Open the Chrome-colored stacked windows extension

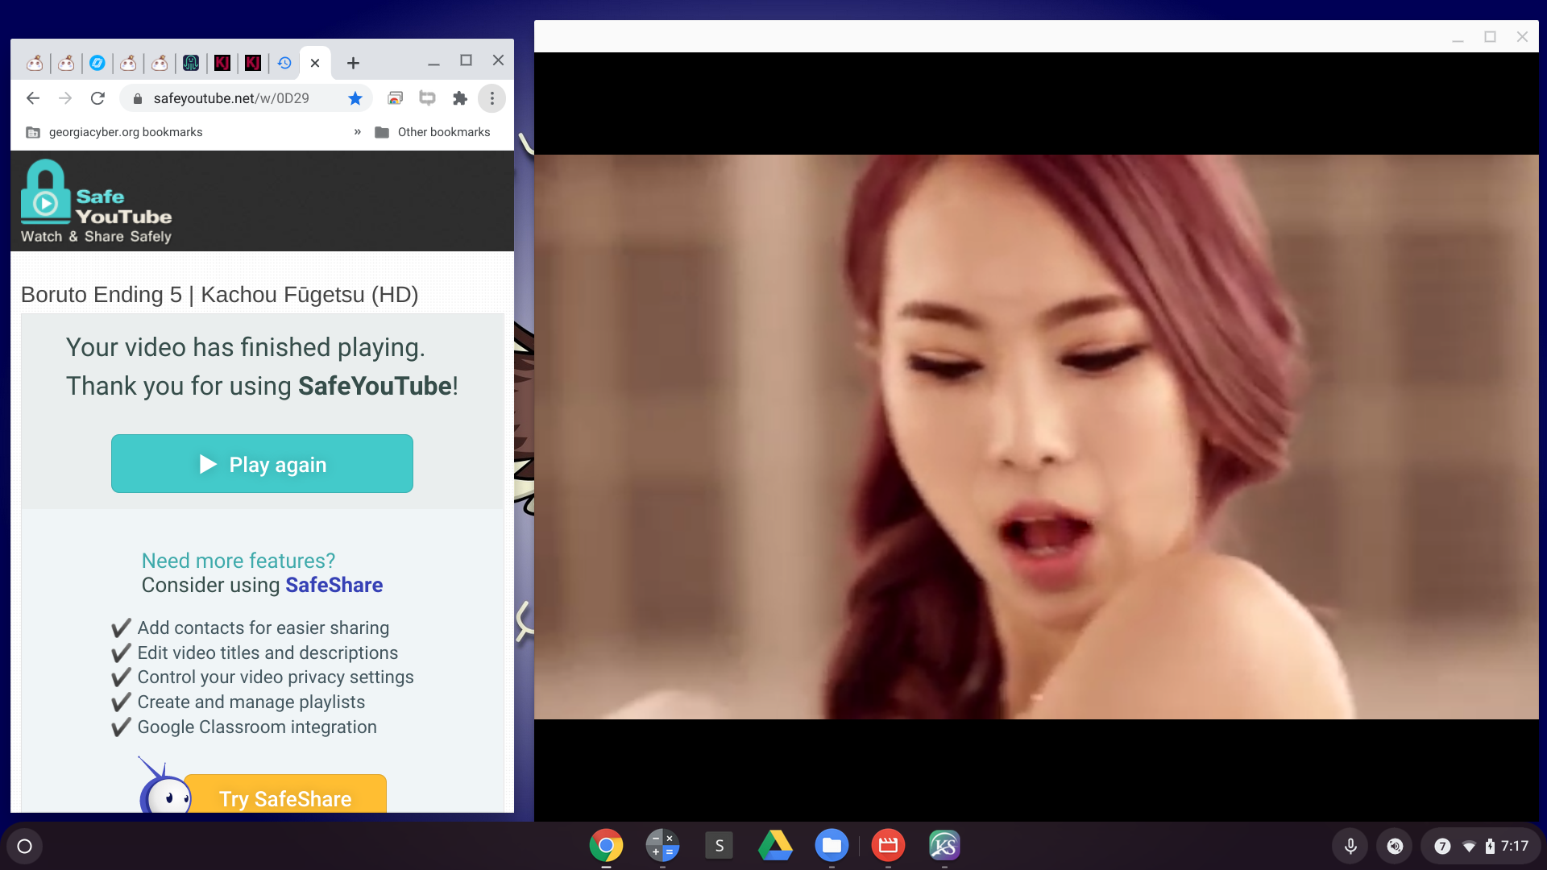[395, 98]
